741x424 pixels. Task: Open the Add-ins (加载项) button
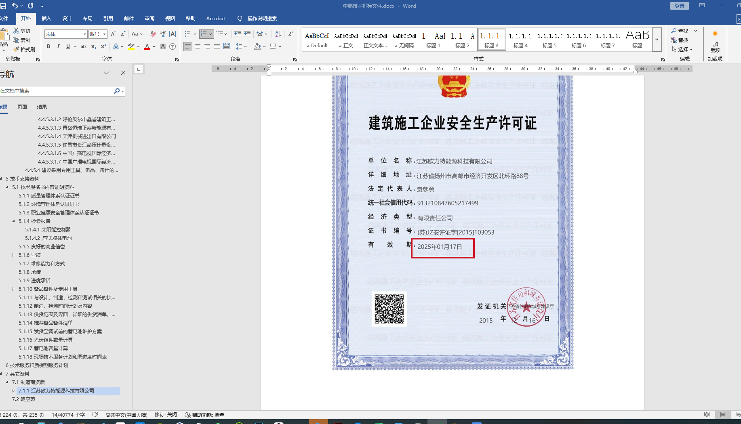click(715, 41)
